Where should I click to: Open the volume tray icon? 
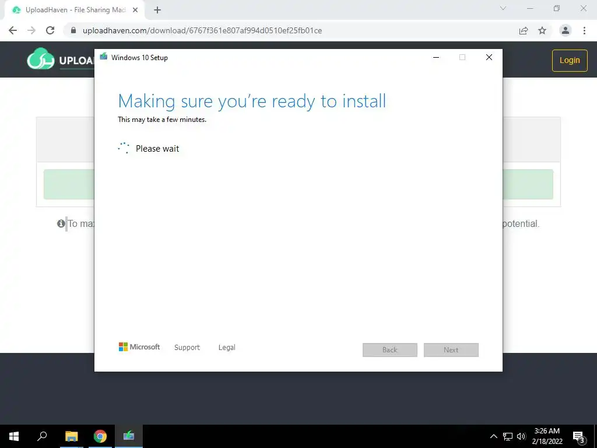[x=521, y=436]
